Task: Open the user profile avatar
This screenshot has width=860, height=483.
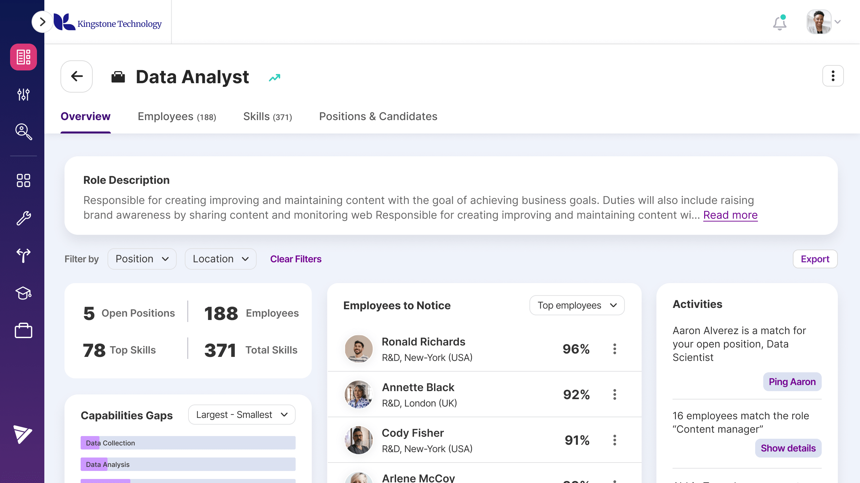Action: (x=819, y=22)
